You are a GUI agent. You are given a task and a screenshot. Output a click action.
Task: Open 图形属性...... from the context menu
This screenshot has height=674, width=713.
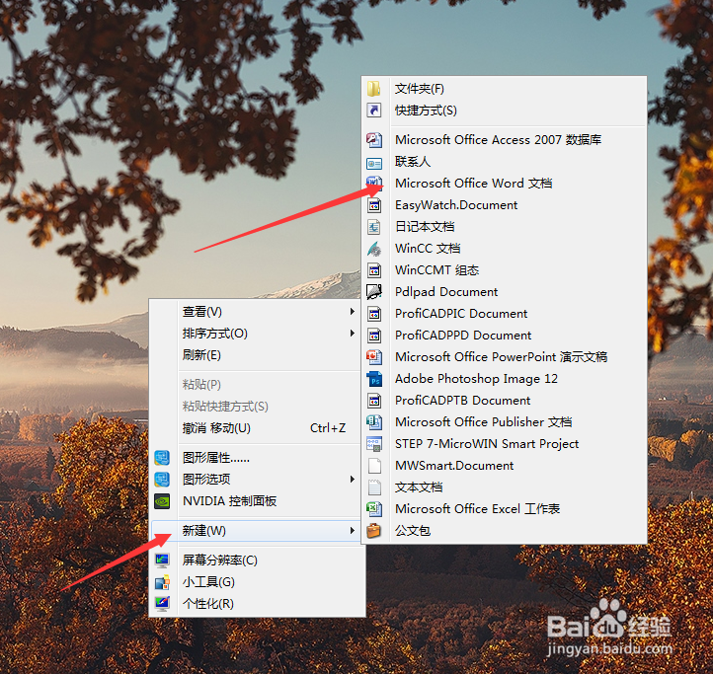[x=257, y=458]
